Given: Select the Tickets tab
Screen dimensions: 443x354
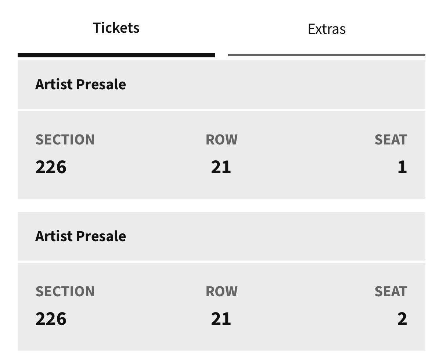Looking at the screenshot, I should (x=116, y=28).
